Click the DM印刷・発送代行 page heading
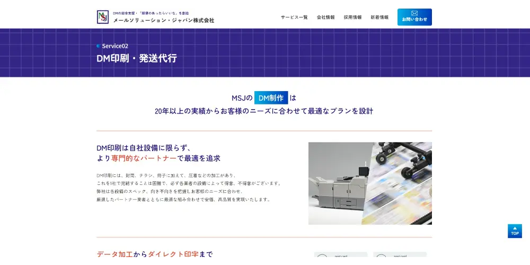Viewport: 530px width, 265px height. click(137, 58)
